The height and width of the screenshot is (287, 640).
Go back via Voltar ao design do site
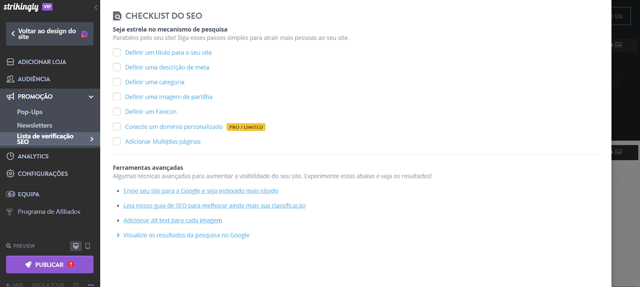[50, 34]
